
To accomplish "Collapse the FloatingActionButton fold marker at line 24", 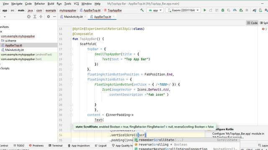I will [71, 85].
